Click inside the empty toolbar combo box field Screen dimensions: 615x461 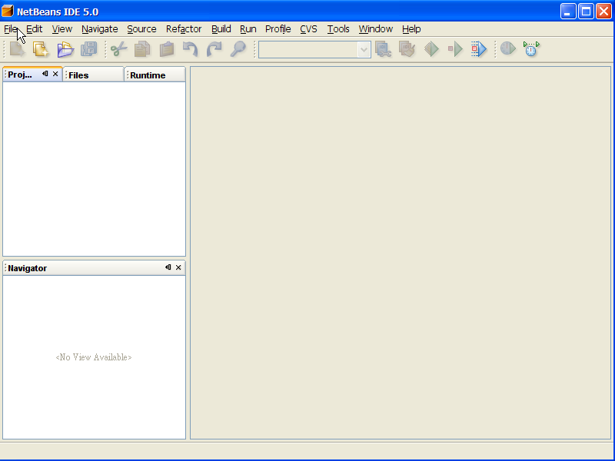point(308,50)
